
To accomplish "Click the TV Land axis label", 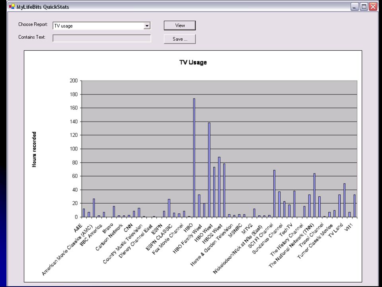I will click(x=335, y=230).
